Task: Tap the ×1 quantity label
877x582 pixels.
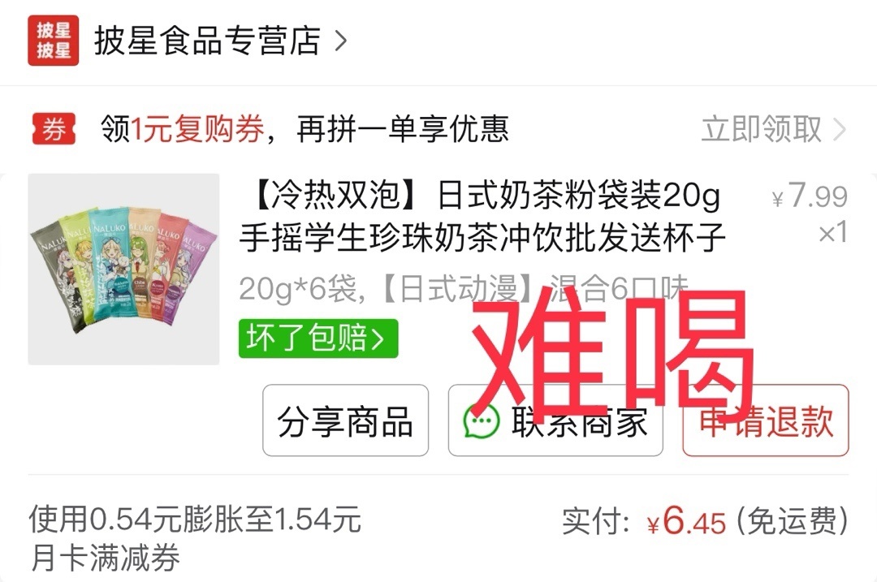Action: tap(833, 233)
